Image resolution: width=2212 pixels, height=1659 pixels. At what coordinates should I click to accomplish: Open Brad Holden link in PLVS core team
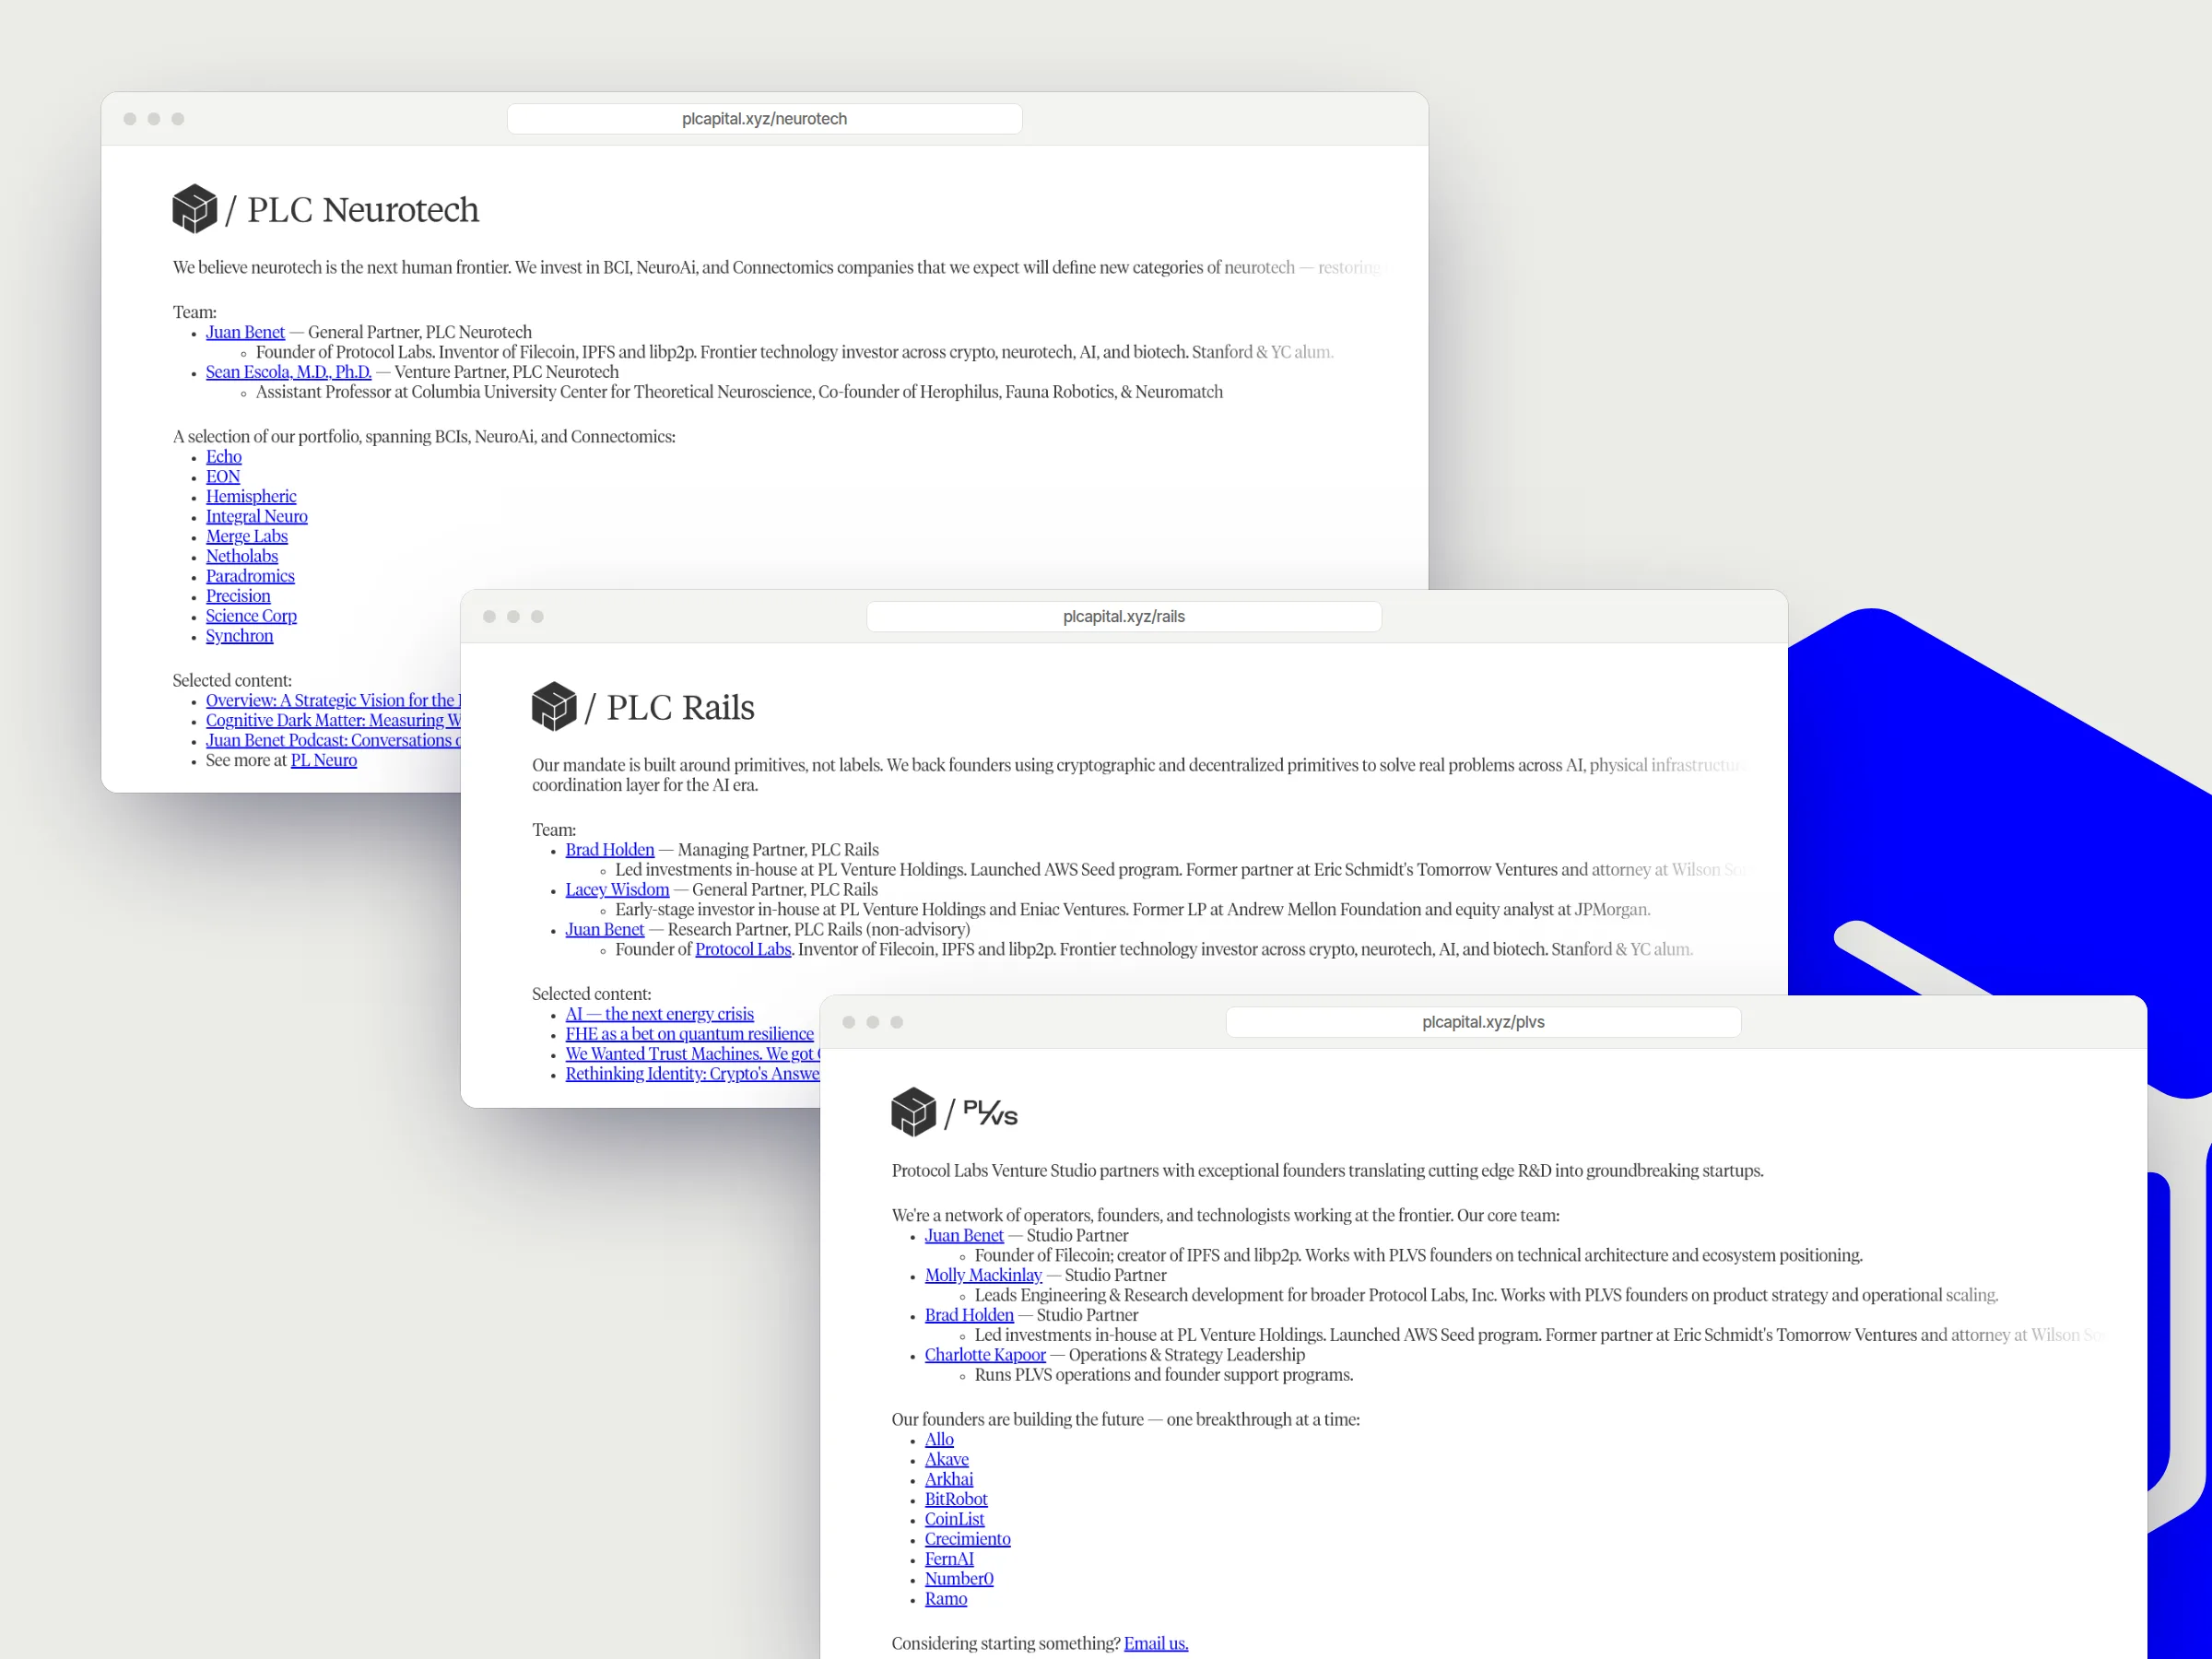click(969, 1316)
